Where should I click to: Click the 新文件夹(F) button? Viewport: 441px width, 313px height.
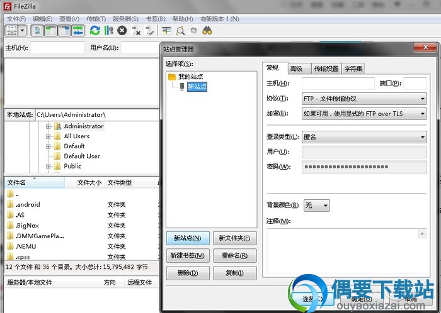coord(235,238)
